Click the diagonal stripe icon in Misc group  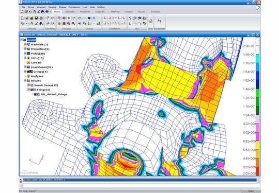coord(130,18)
